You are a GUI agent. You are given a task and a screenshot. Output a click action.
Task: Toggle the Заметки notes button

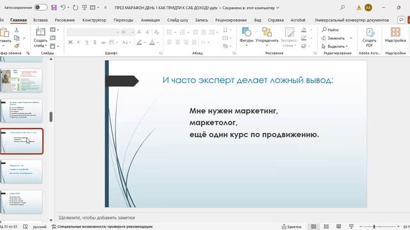point(291,227)
